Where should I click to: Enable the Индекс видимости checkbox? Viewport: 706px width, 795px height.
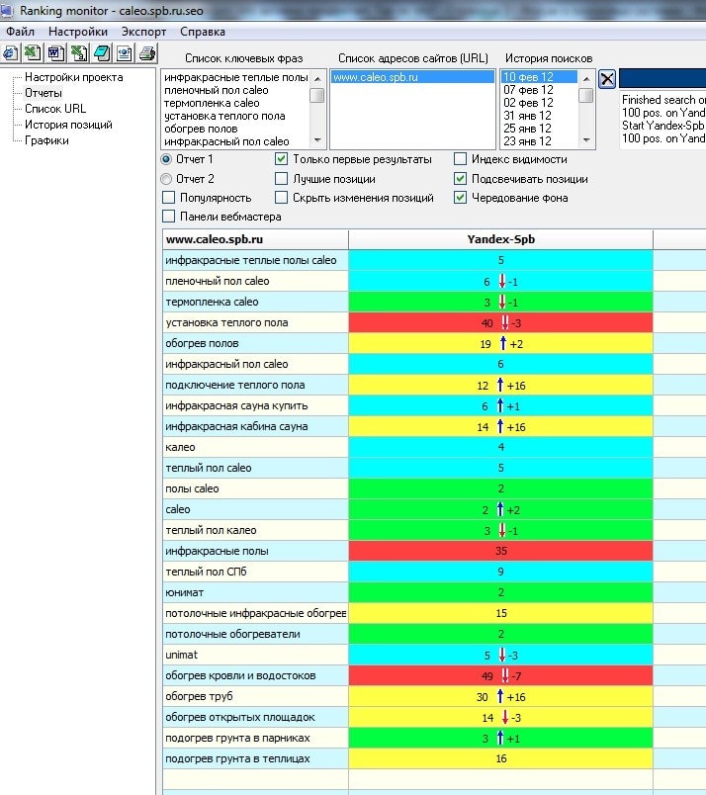[460, 159]
